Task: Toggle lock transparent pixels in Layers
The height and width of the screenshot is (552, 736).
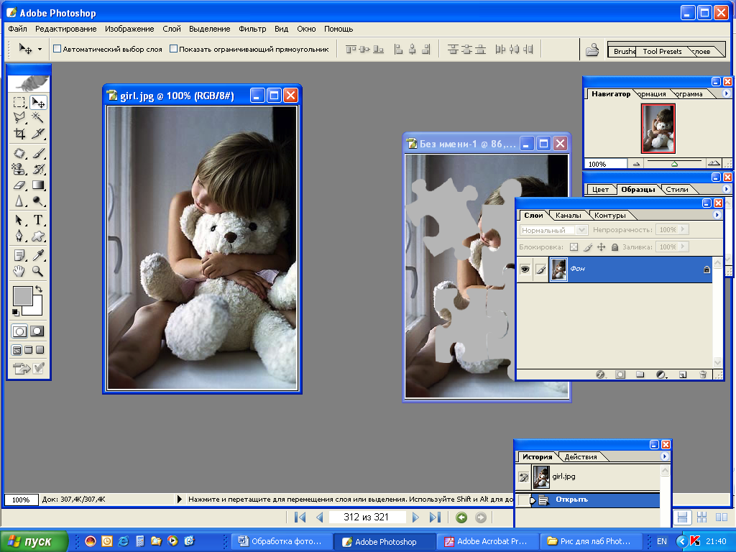Action: click(x=574, y=247)
